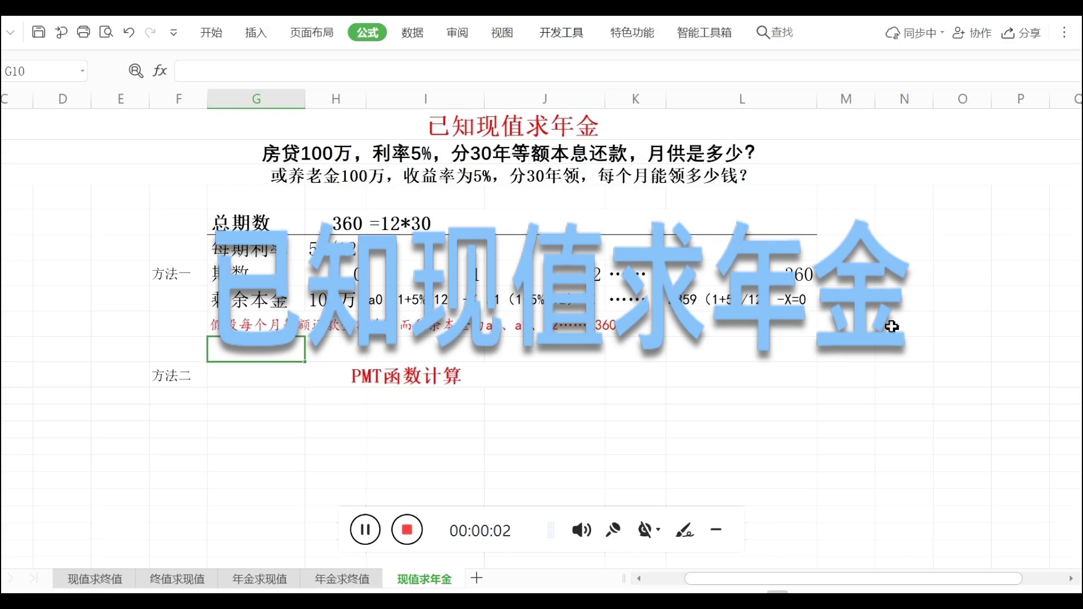1083x609 pixels.
Task: Click the horizontal scroll right arrow
Action: click(1071, 579)
